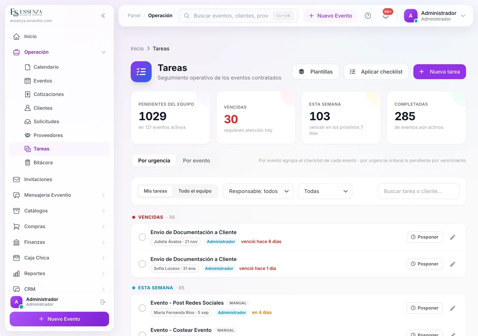Check off Evento - Post Redes Sociales task
The width and height of the screenshot is (478, 336).
coord(142,308)
